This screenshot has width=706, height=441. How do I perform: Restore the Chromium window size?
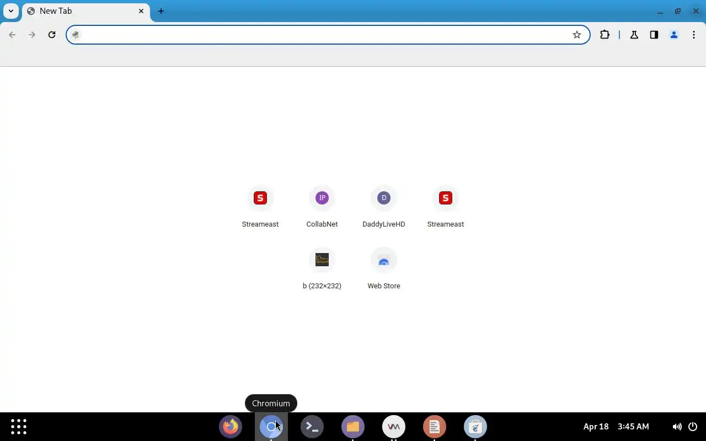(x=678, y=11)
